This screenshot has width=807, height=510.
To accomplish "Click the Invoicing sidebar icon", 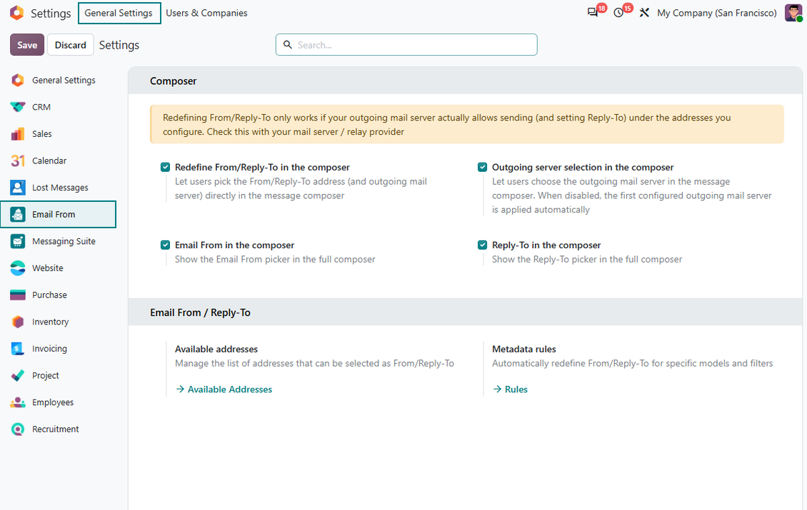I will pos(18,349).
